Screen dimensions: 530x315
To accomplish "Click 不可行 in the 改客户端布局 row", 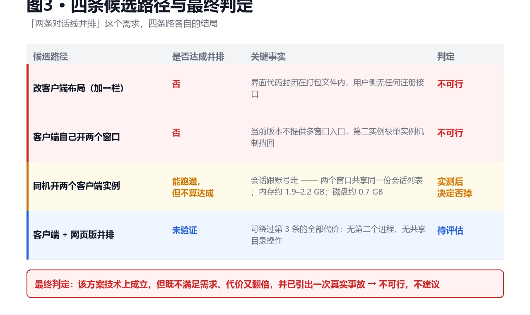I will point(450,84).
